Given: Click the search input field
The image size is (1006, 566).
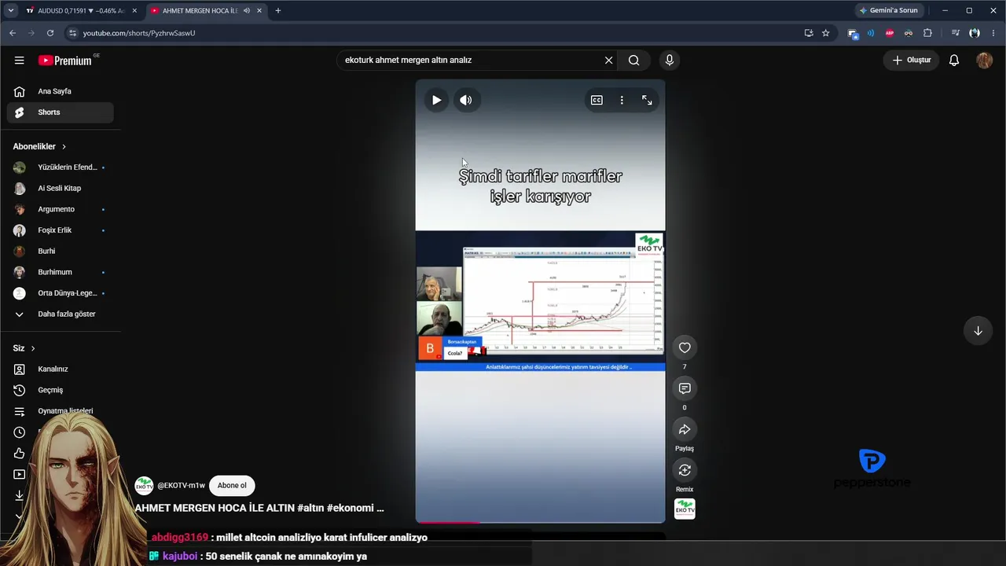Looking at the screenshot, I should [472, 60].
